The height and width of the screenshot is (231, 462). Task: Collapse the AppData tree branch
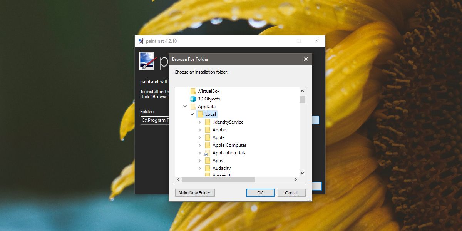tap(185, 107)
